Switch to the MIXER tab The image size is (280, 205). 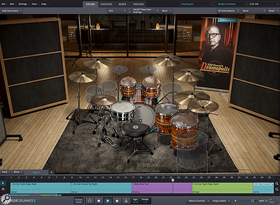122,4
